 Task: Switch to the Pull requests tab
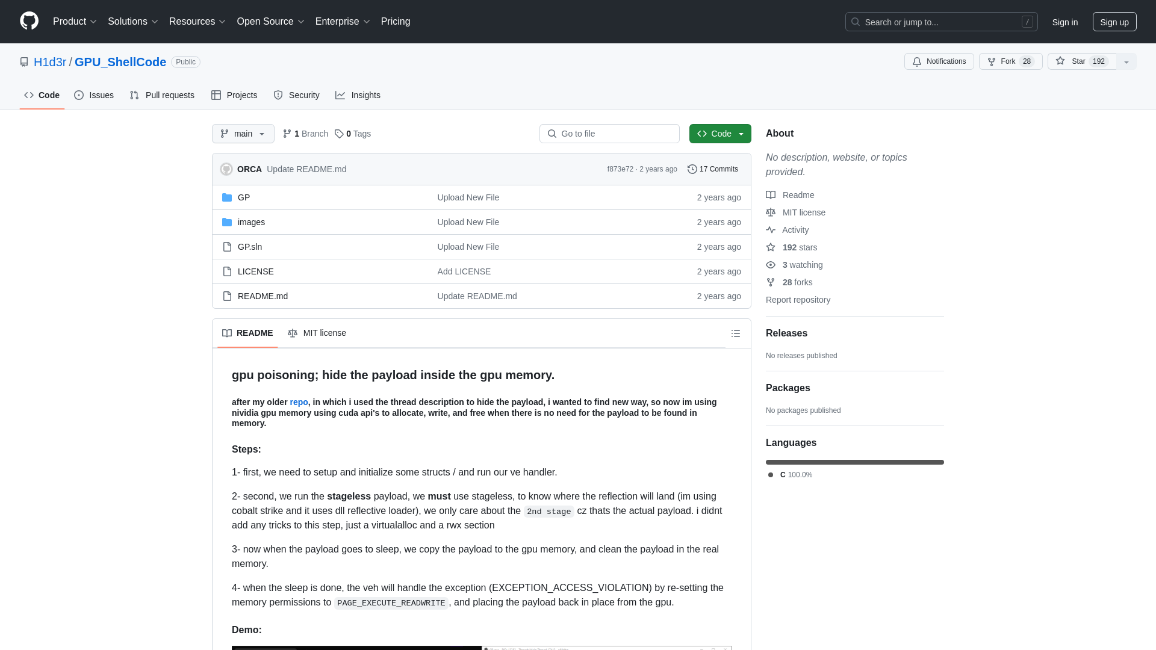[162, 95]
